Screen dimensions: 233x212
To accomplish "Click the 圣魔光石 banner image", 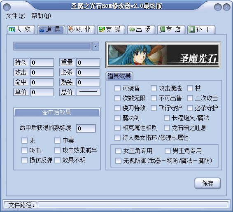I will click(x=163, y=55).
